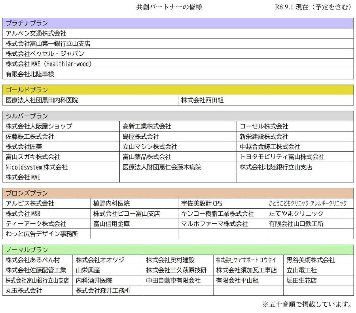Image resolution: width=356 pixels, height=313 pixels.
Task: Click 株式会社MAE in the silver plan
Action: click(x=61, y=177)
